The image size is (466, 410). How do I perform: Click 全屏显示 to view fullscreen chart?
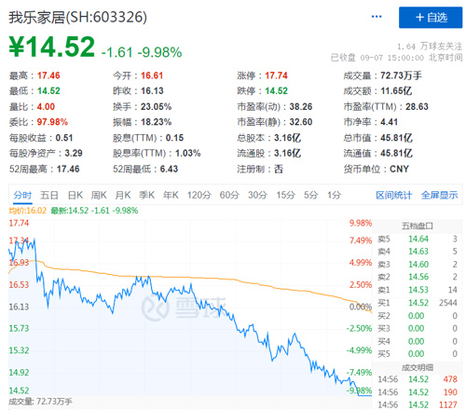point(439,195)
